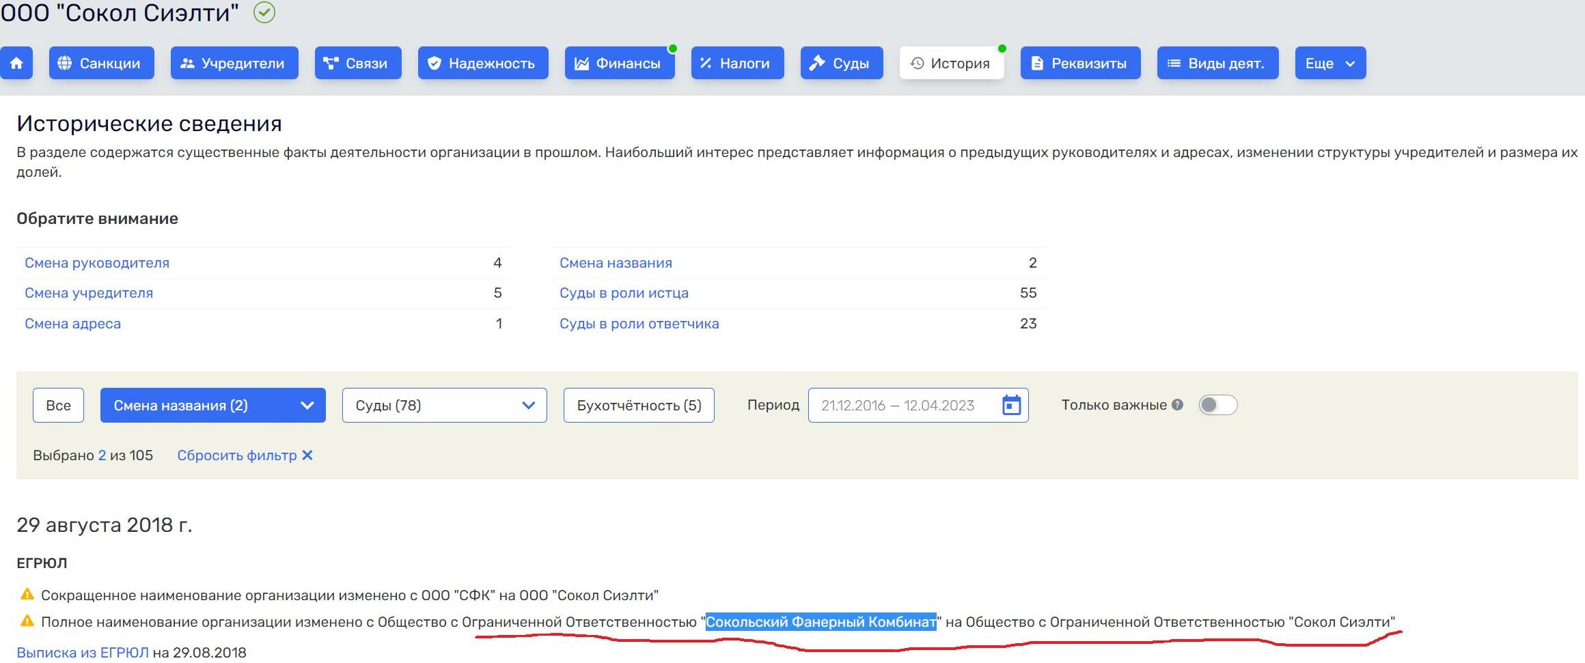Open the Выписка из ЕГРЮЛ link
The height and width of the screenshot is (663, 1585).
click(x=83, y=653)
